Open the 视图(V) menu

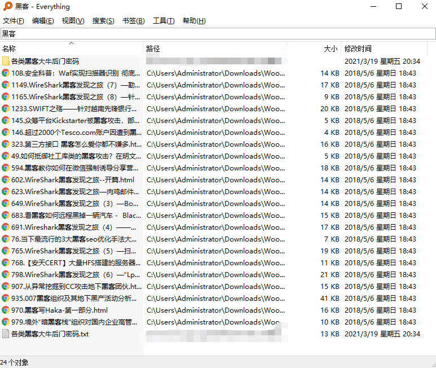73,21
